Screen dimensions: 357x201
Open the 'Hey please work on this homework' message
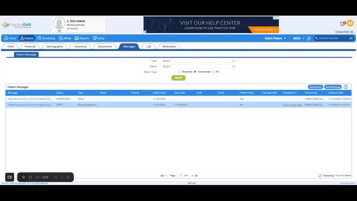tap(30, 99)
